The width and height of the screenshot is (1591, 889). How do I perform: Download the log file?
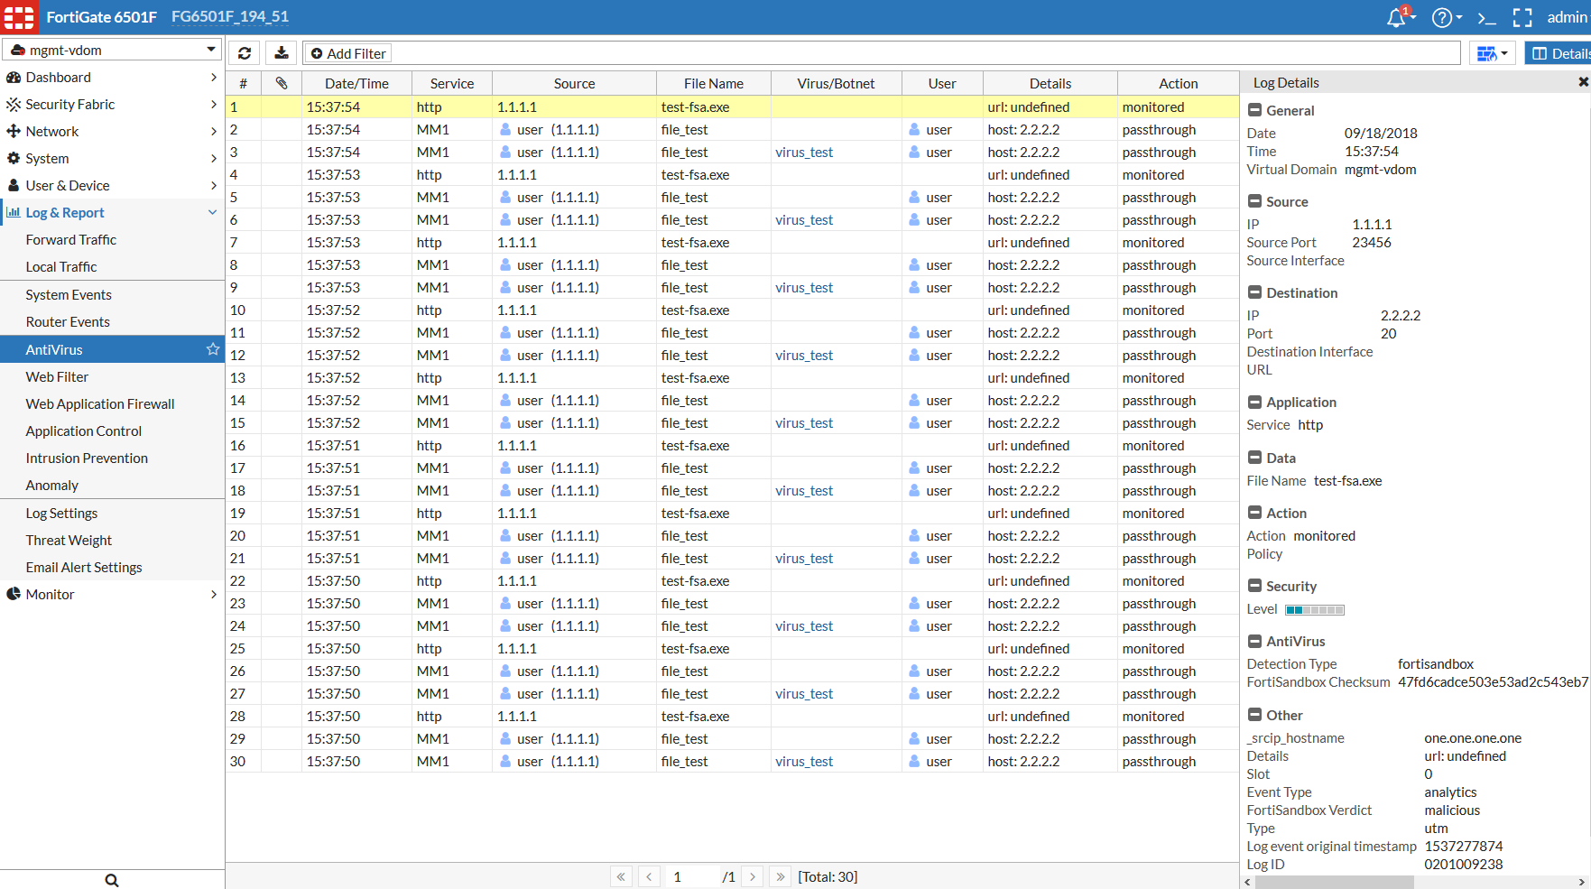click(x=282, y=53)
